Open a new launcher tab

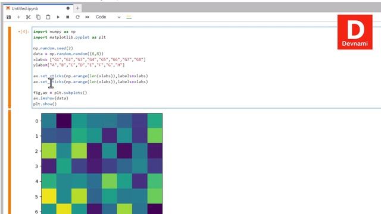pos(77,8)
